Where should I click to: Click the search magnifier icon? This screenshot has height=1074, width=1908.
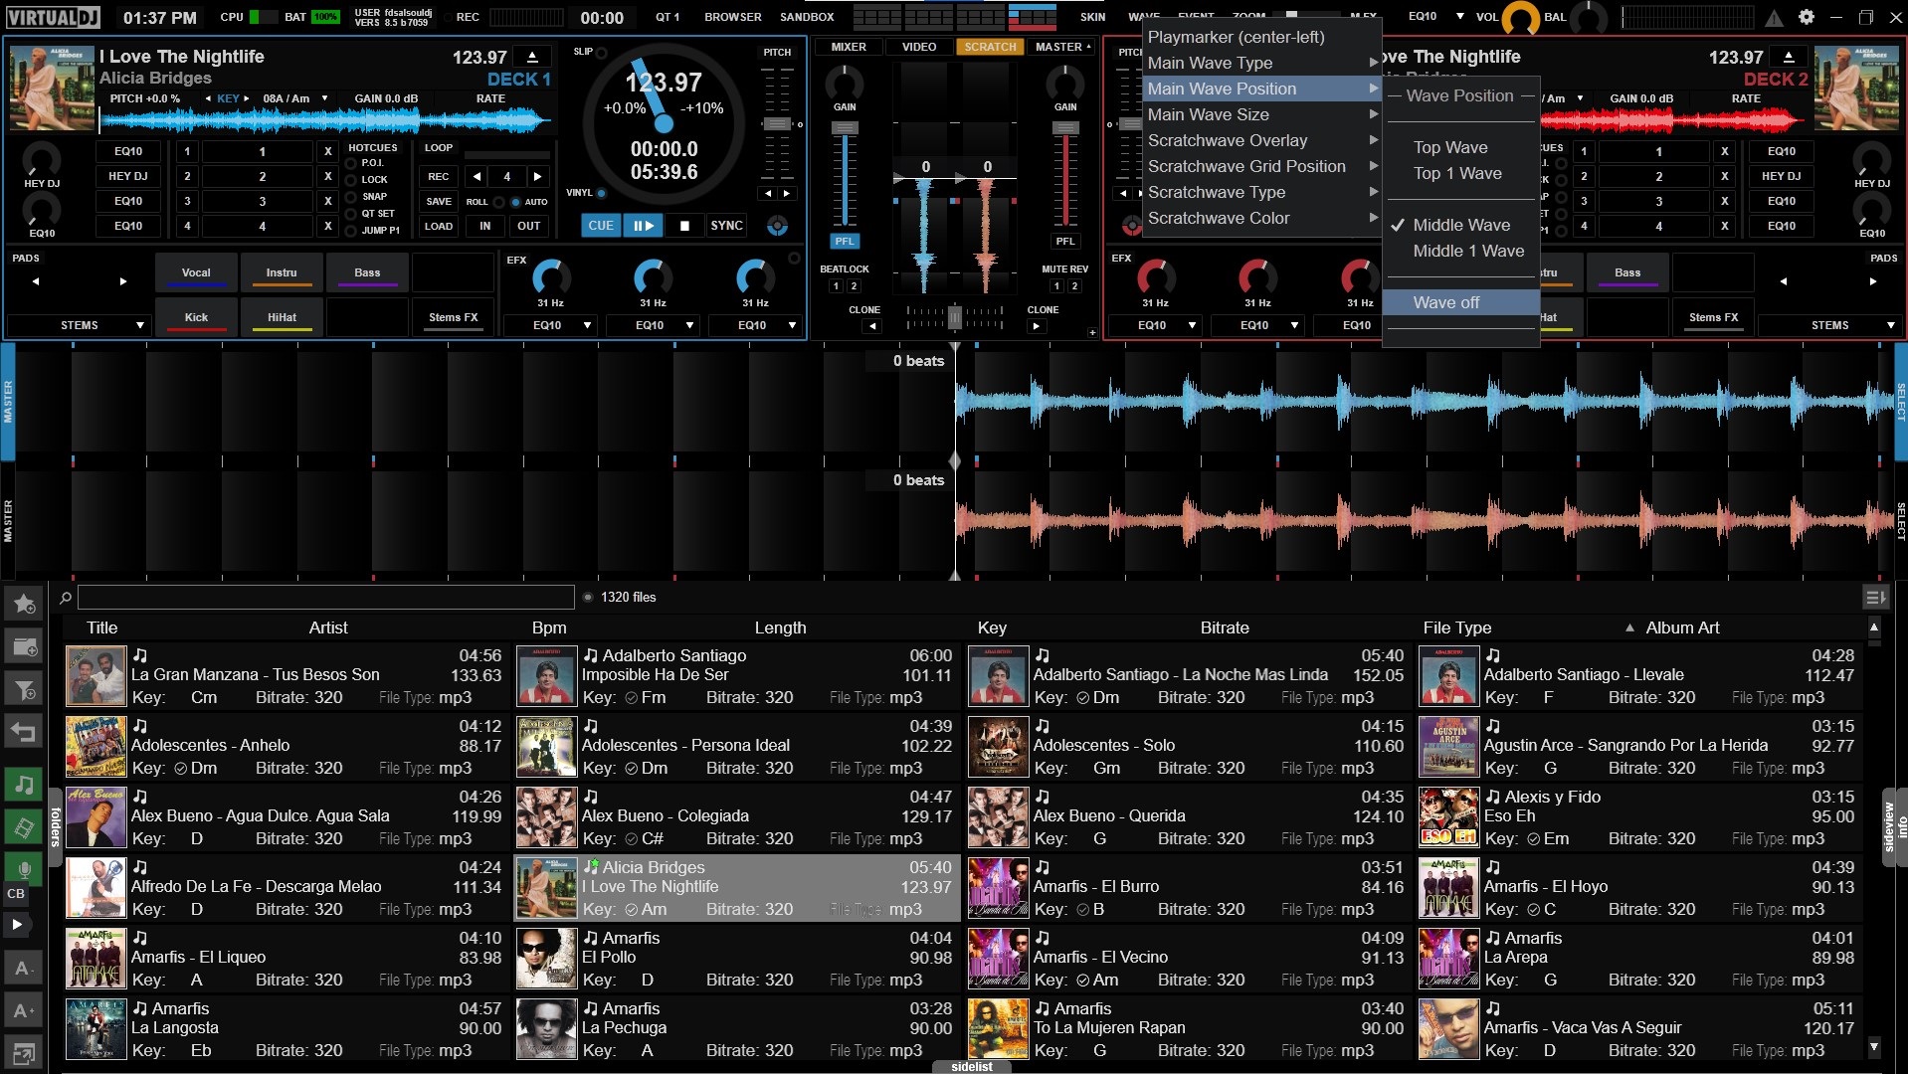click(x=66, y=598)
